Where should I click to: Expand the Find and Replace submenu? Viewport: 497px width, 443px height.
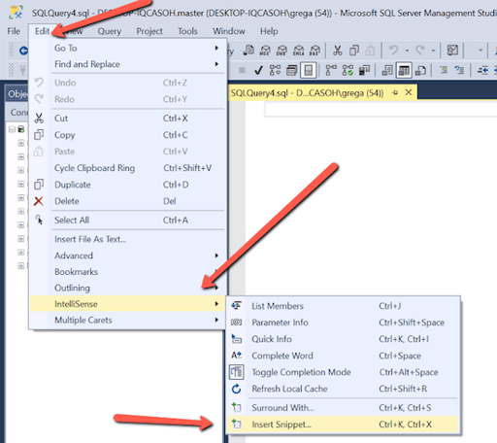tap(127, 64)
